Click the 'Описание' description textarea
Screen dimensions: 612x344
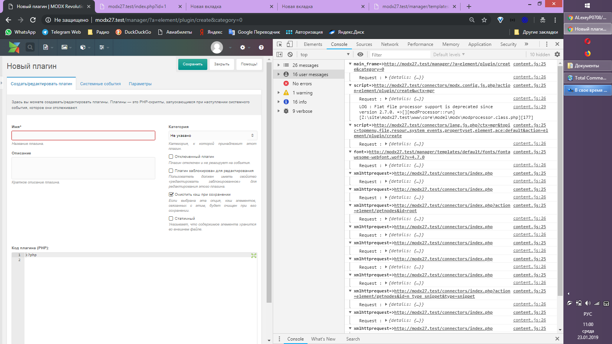83,168
